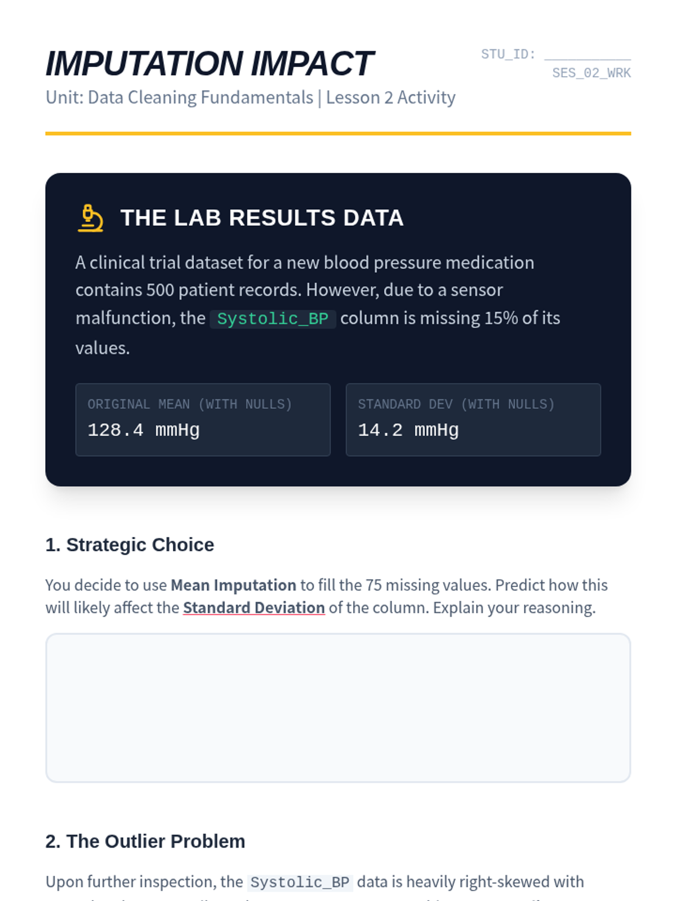
Task: Click the bold Mean Imputation text
Action: (x=233, y=586)
